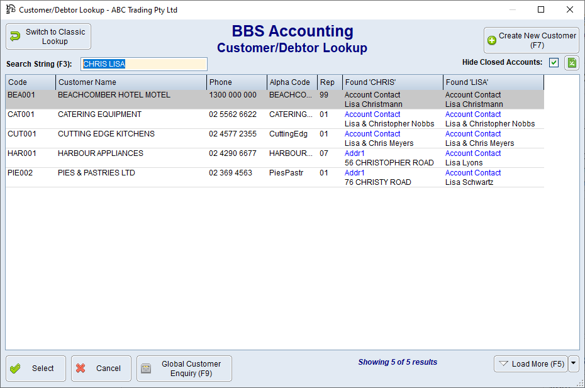Click Addr1 link in Harbour Appliances row

point(355,153)
